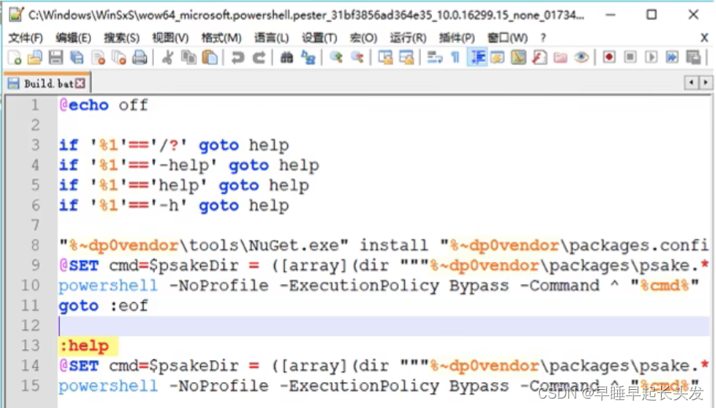Open the Replace dialog toolbar icon
This screenshot has width=716, height=408.
[x=309, y=57]
